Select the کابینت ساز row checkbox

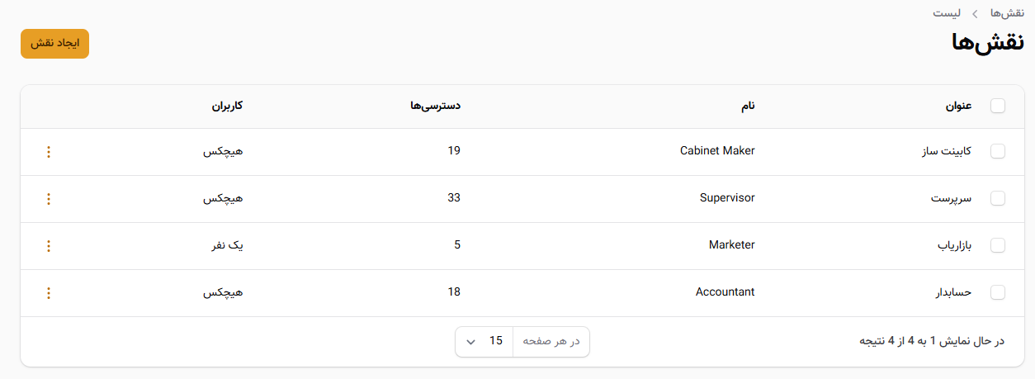coord(998,152)
